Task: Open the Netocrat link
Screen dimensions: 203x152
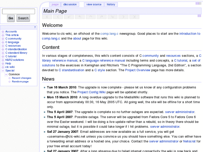Action: [x=189, y=141]
